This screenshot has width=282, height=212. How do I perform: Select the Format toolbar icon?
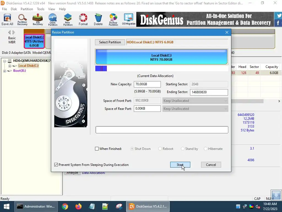click(83, 20)
